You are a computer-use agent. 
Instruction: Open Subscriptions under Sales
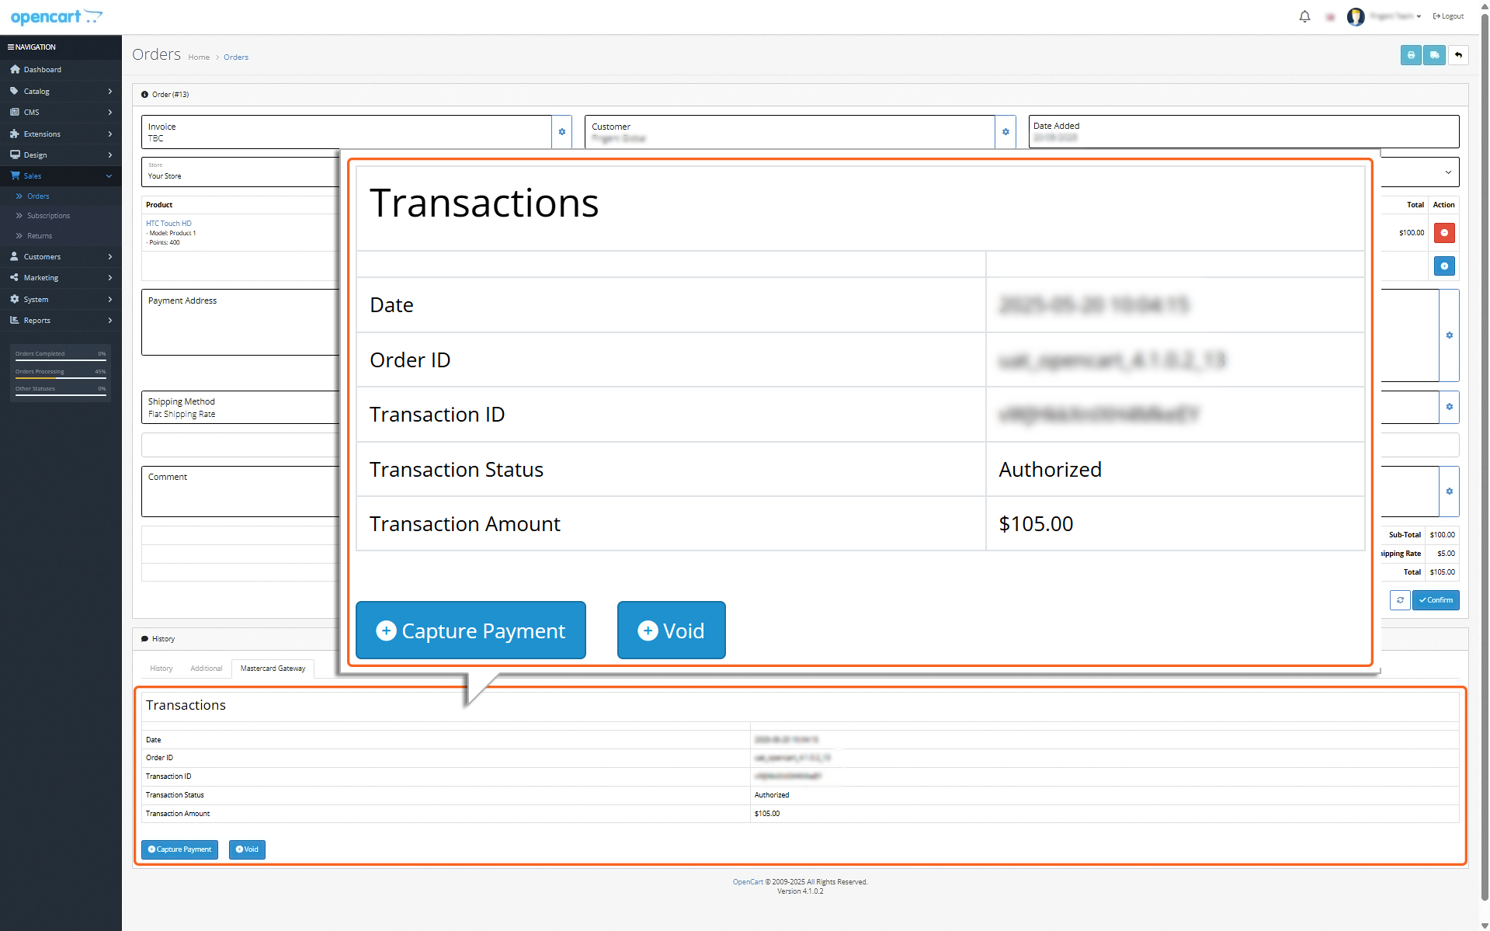click(x=48, y=216)
